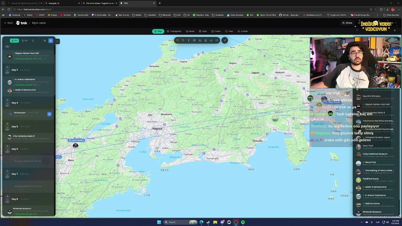Select the museum building category filter
402x226 pixels.
point(205,40)
